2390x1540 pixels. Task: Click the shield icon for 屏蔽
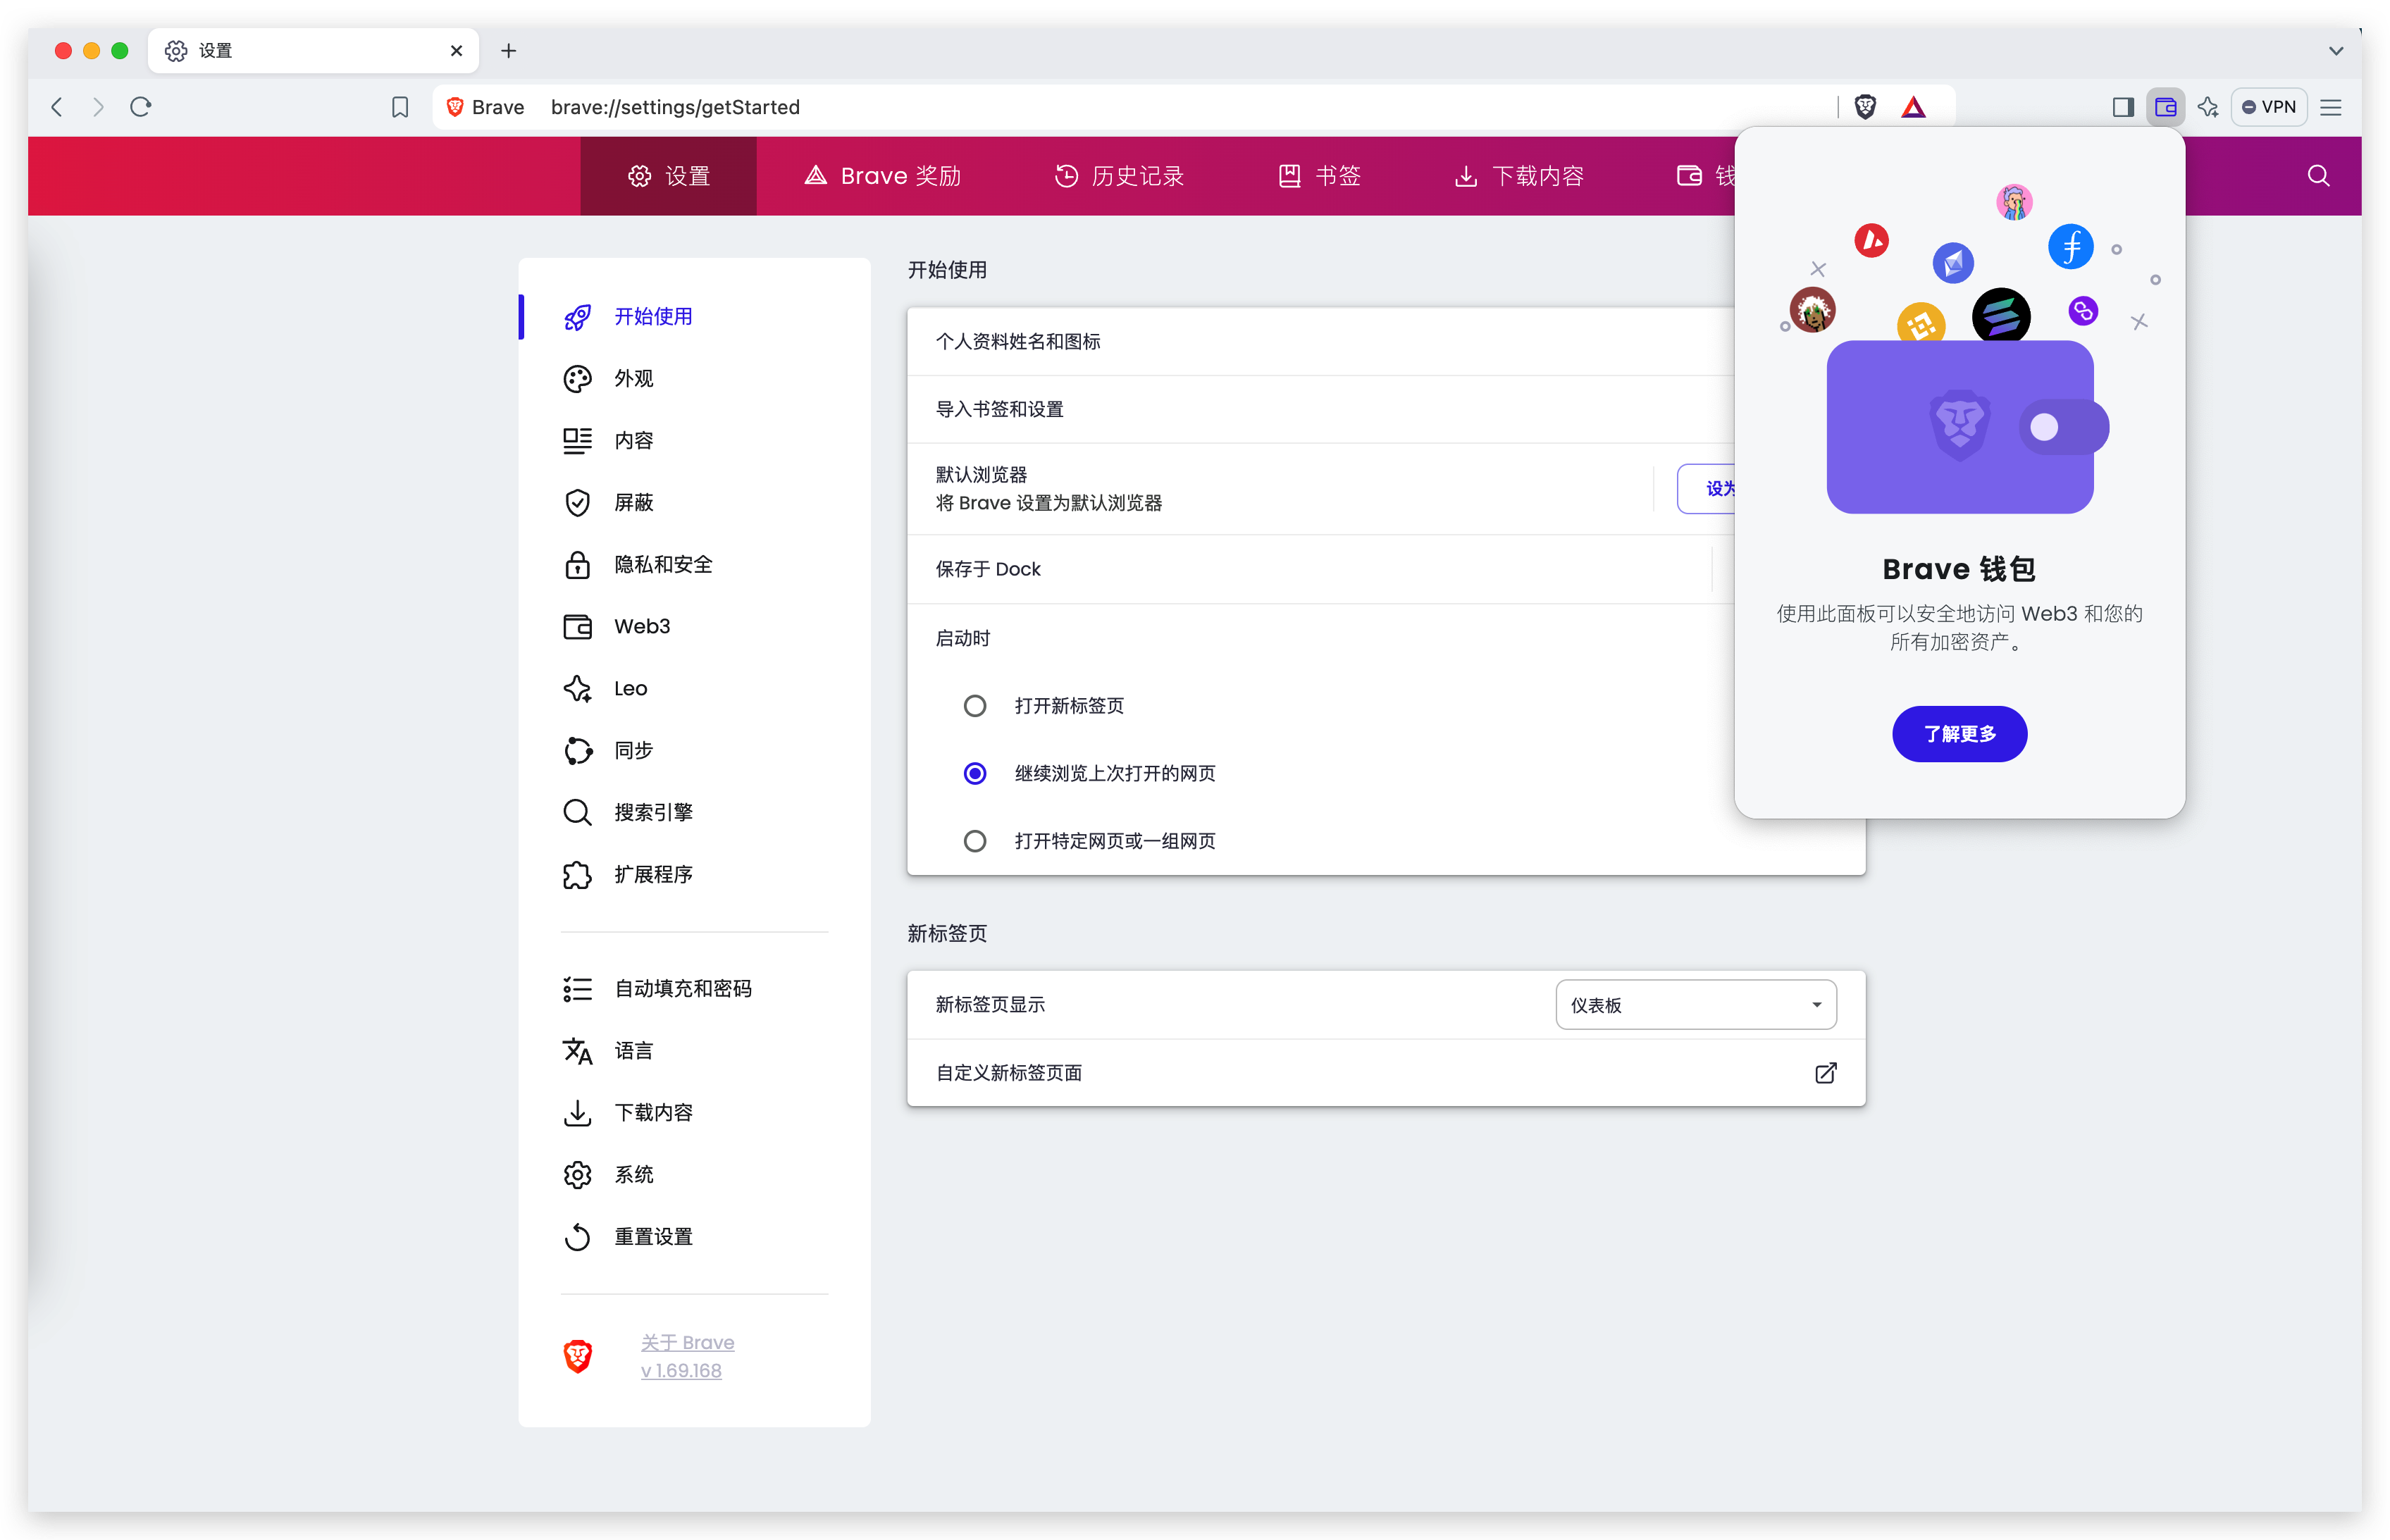(x=578, y=503)
